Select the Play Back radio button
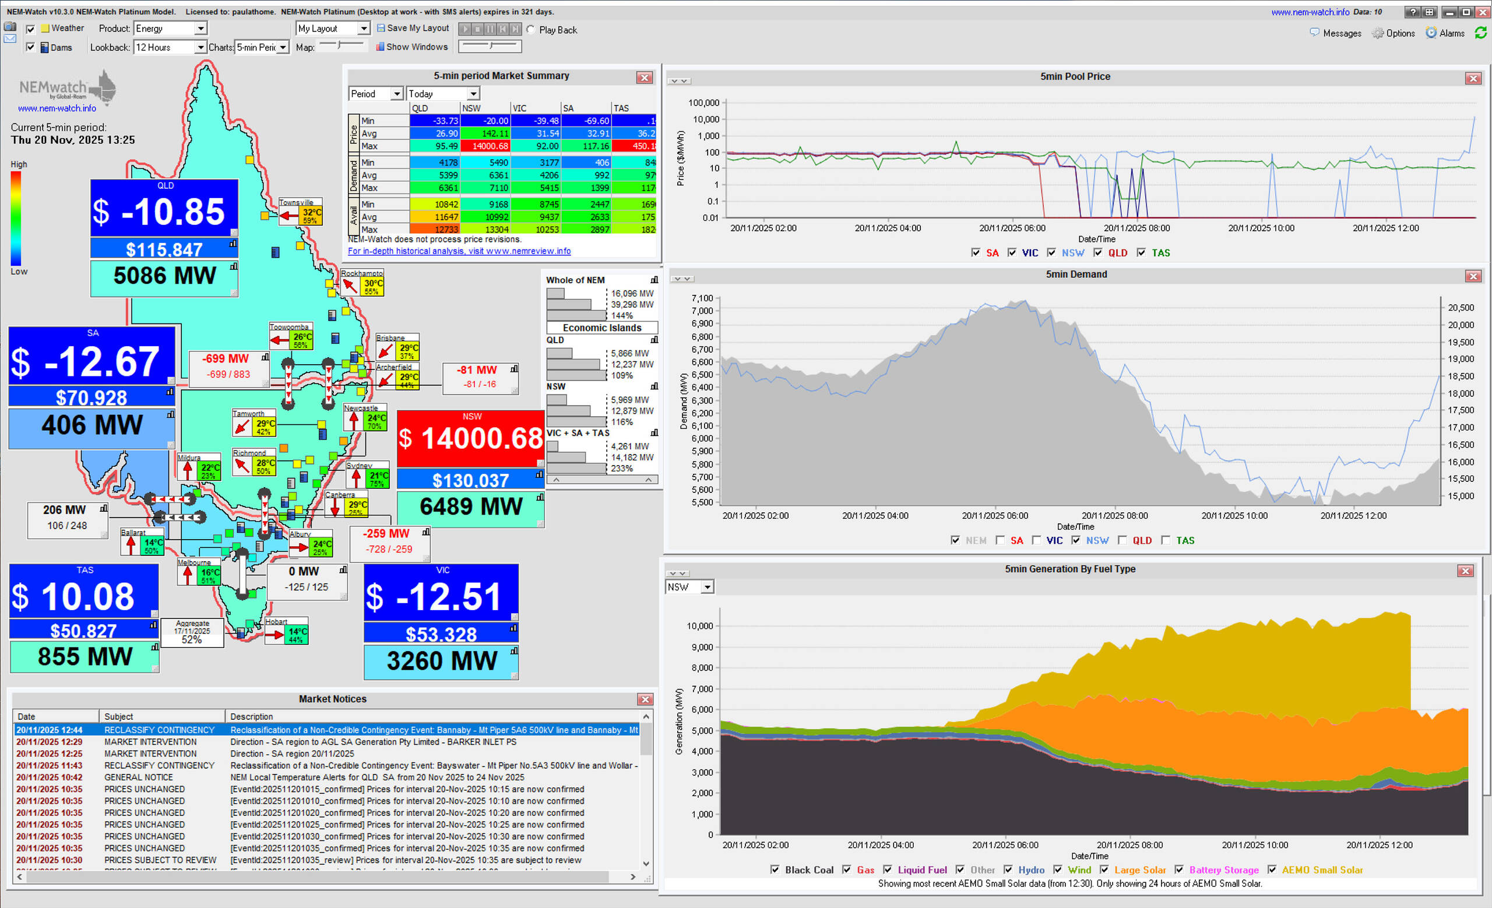This screenshot has height=908, width=1492. point(530,30)
